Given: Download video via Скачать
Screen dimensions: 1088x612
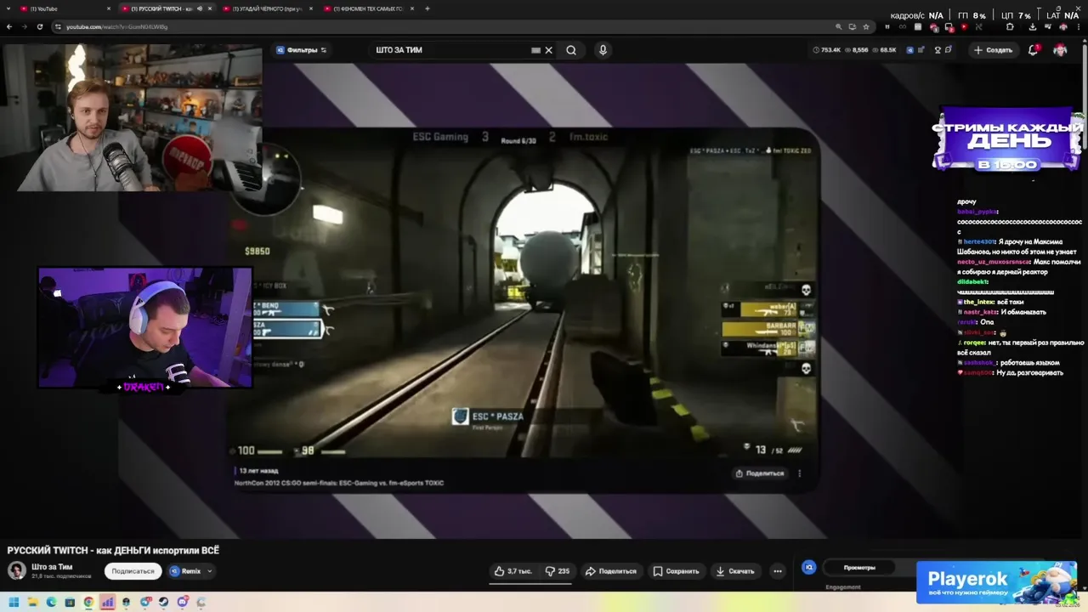Looking at the screenshot, I should click(736, 571).
